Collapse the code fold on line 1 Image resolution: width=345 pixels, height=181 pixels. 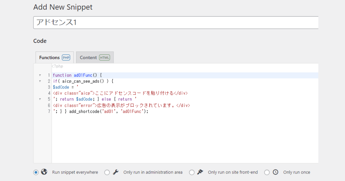[40, 75]
